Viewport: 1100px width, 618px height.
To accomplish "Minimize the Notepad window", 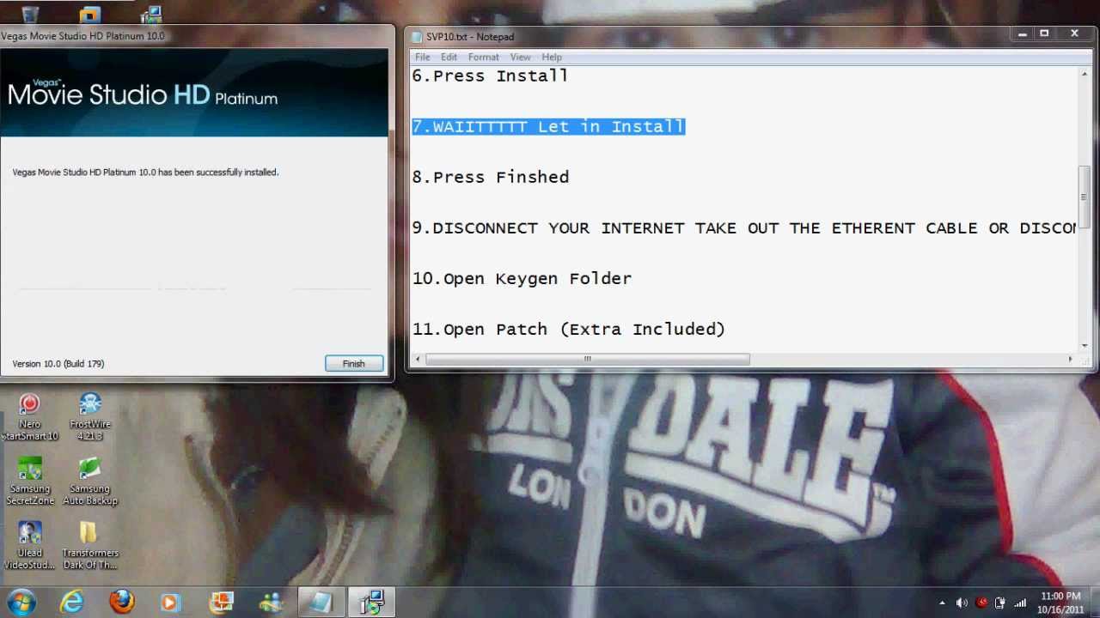I will click(1023, 34).
